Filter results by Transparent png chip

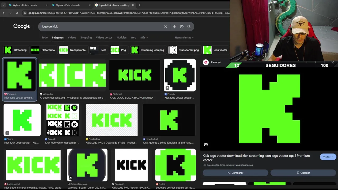[185, 50]
